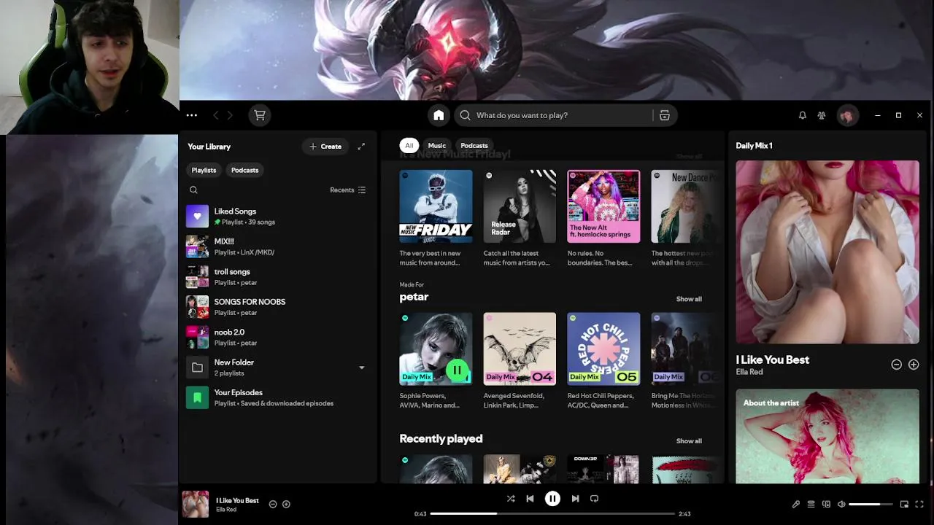Show all in Made For petar
The image size is (934, 525).
tap(689, 299)
